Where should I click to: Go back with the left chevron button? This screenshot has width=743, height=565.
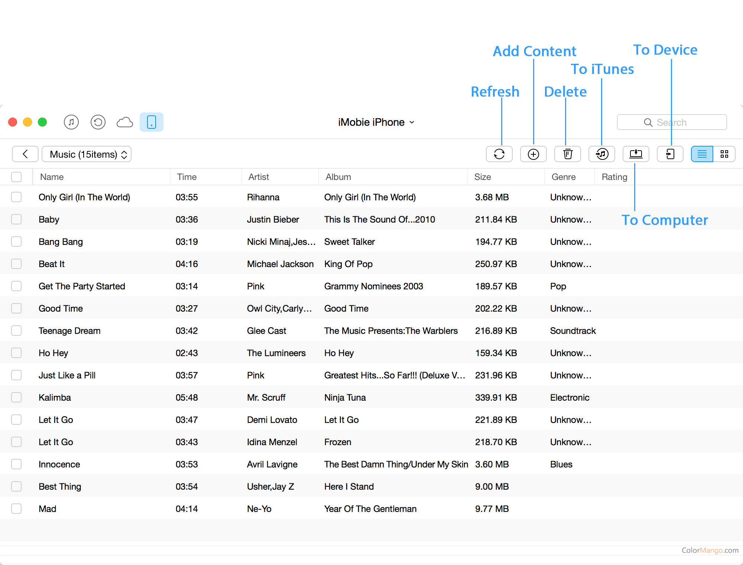pos(25,154)
